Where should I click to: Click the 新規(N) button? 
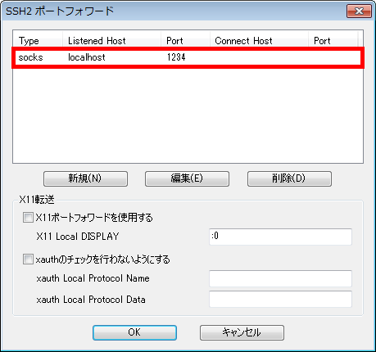click(85, 178)
